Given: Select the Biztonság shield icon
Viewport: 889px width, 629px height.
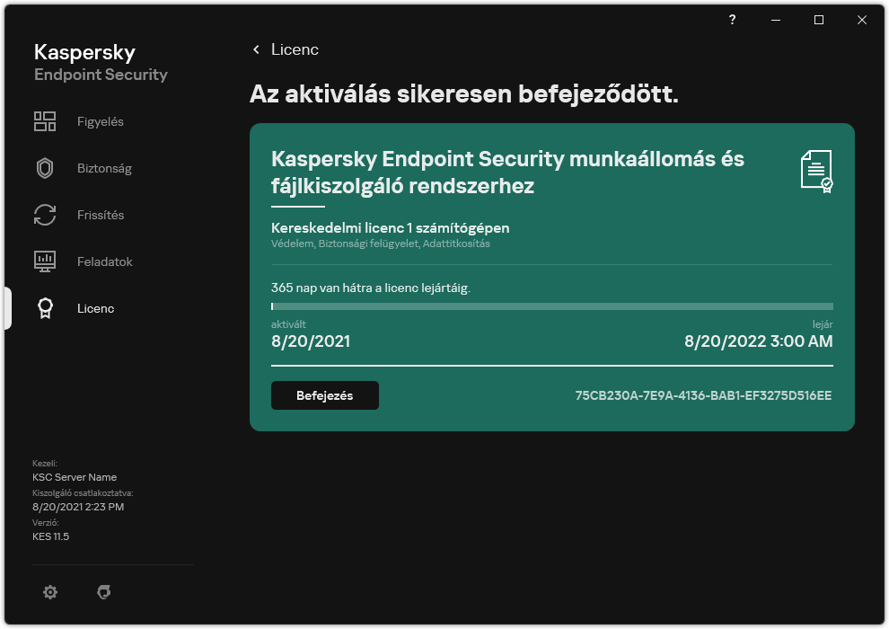Looking at the screenshot, I should tap(43, 168).
